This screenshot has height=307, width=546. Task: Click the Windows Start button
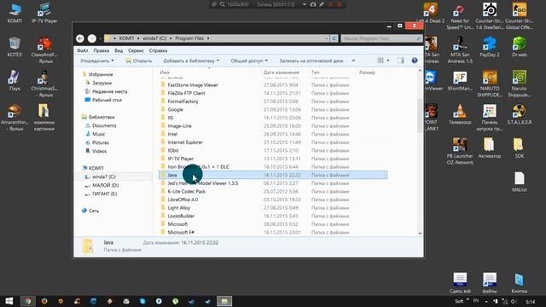tap(9, 301)
